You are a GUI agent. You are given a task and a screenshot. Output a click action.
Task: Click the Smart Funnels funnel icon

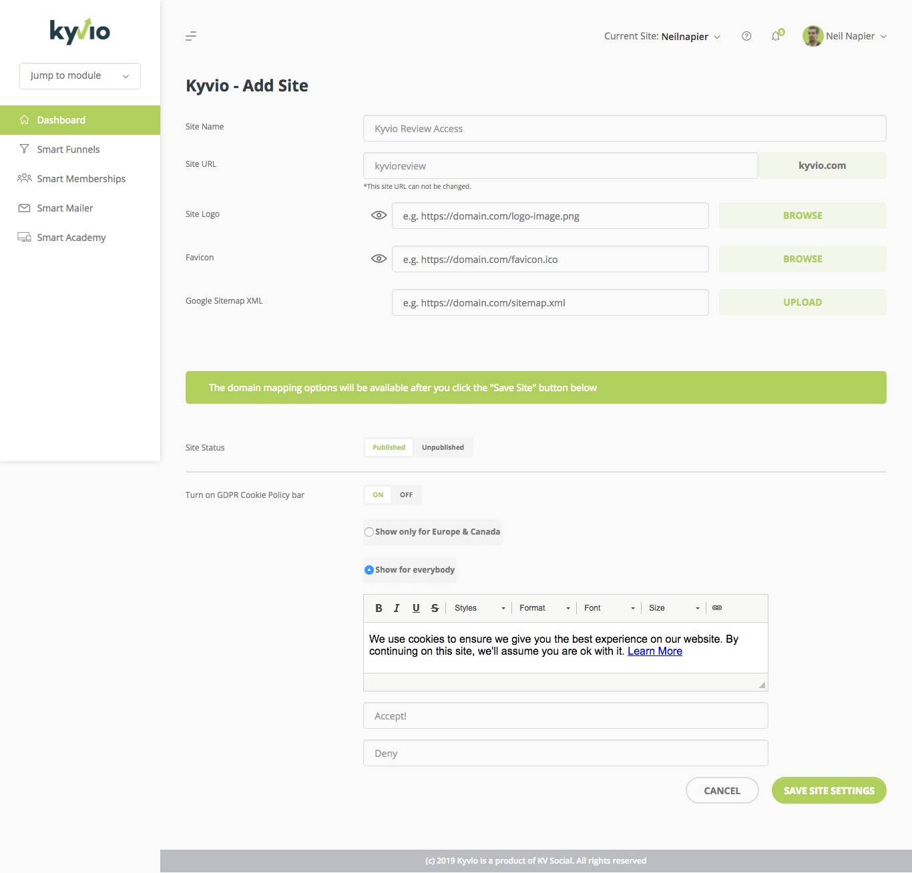[x=25, y=149]
